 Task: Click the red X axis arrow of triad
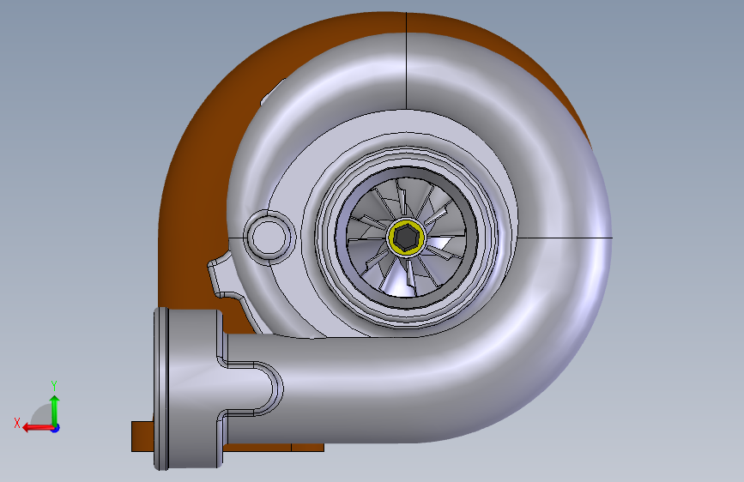click(x=37, y=428)
